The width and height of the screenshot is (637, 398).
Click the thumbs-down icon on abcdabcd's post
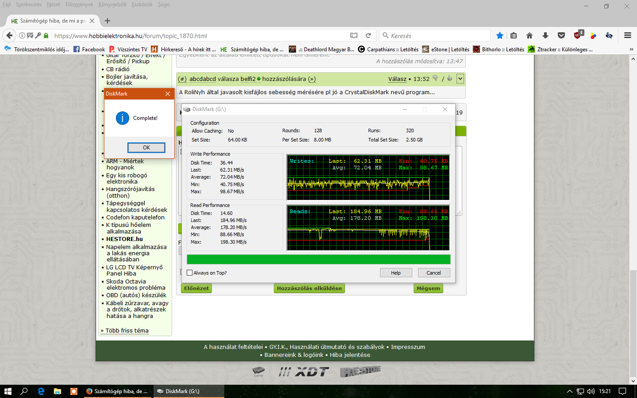coord(435,79)
